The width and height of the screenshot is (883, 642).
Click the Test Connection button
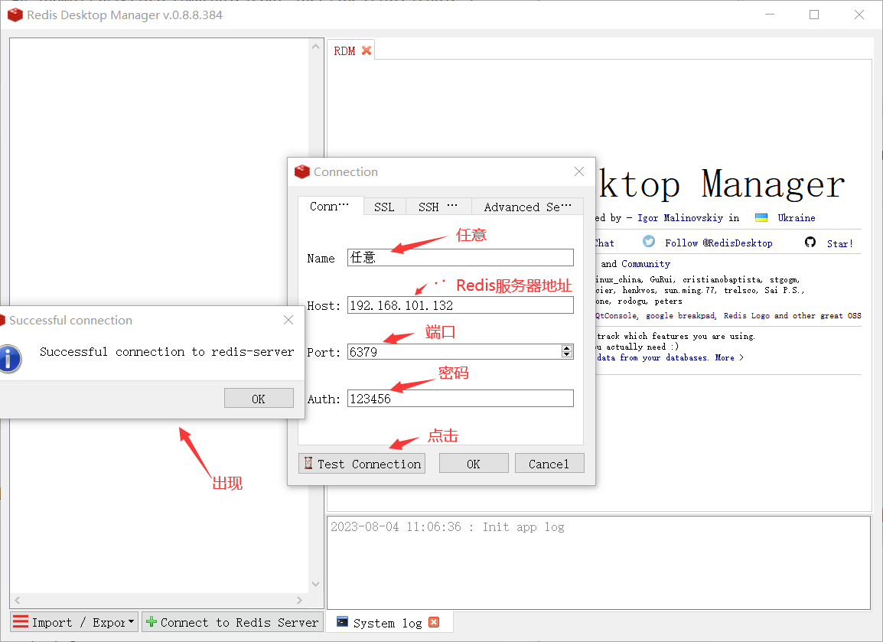361,464
